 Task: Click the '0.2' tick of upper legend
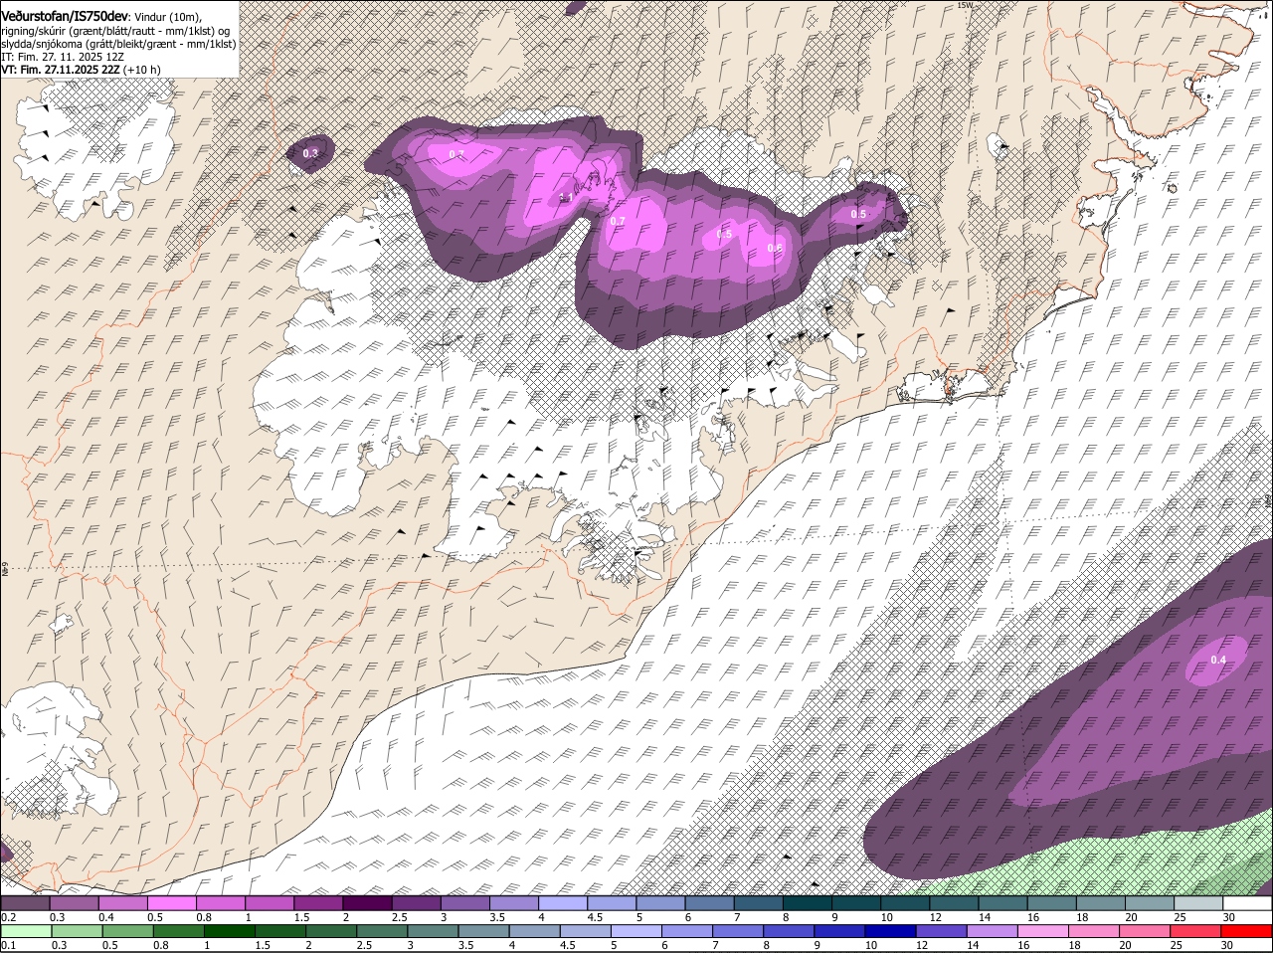(8, 917)
